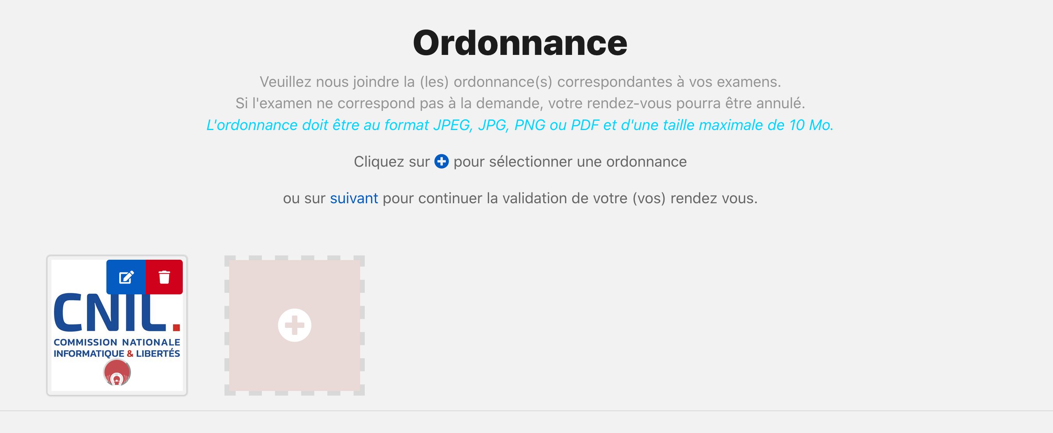
Task: Click the "Cliquez sur" text
Action: tap(392, 162)
